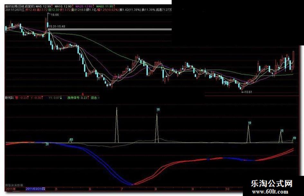Click the signal flag on the November spike

(x=282, y=131)
